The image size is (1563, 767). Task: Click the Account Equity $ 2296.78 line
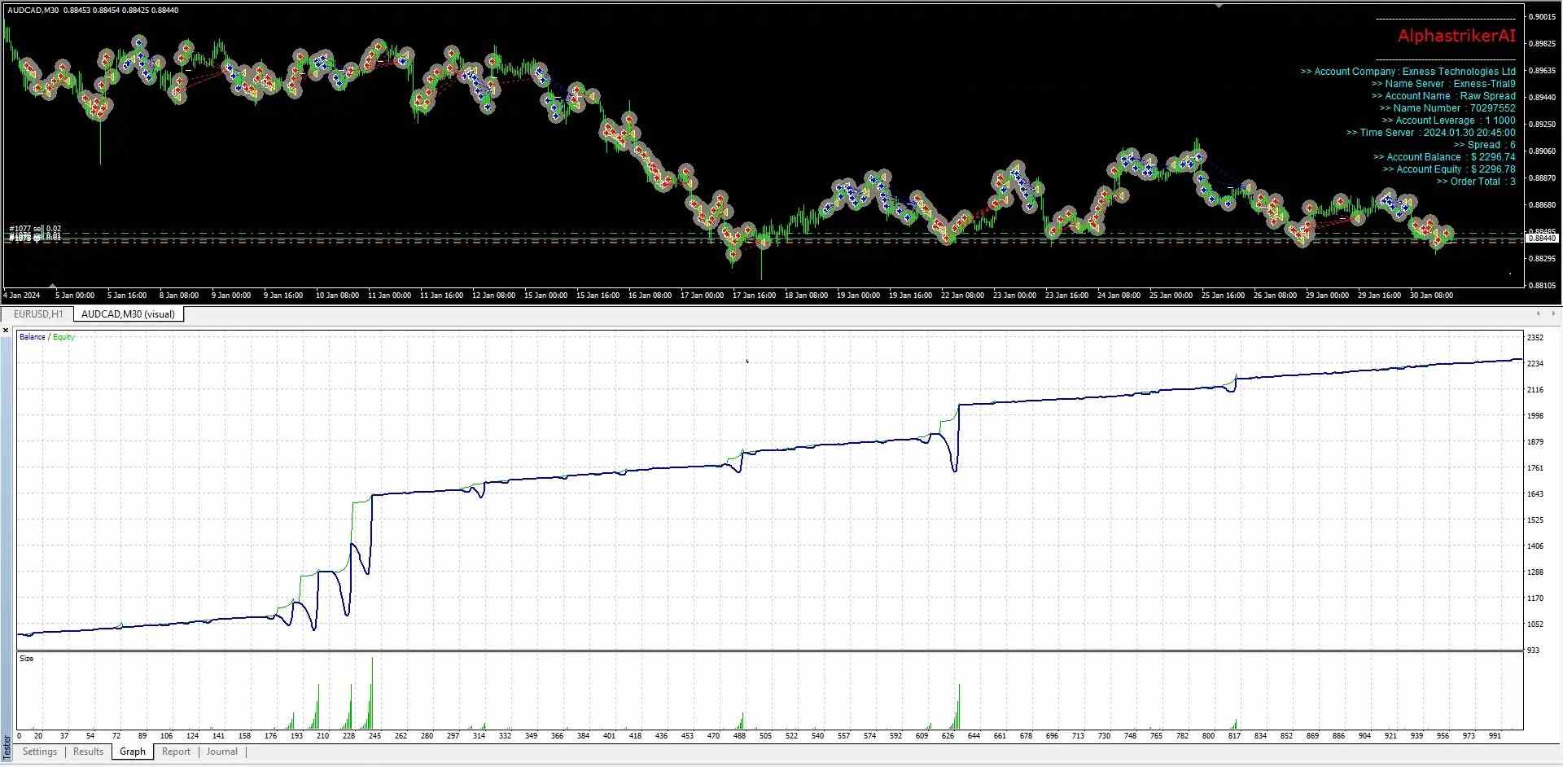pyautogui.click(x=1449, y=169)
